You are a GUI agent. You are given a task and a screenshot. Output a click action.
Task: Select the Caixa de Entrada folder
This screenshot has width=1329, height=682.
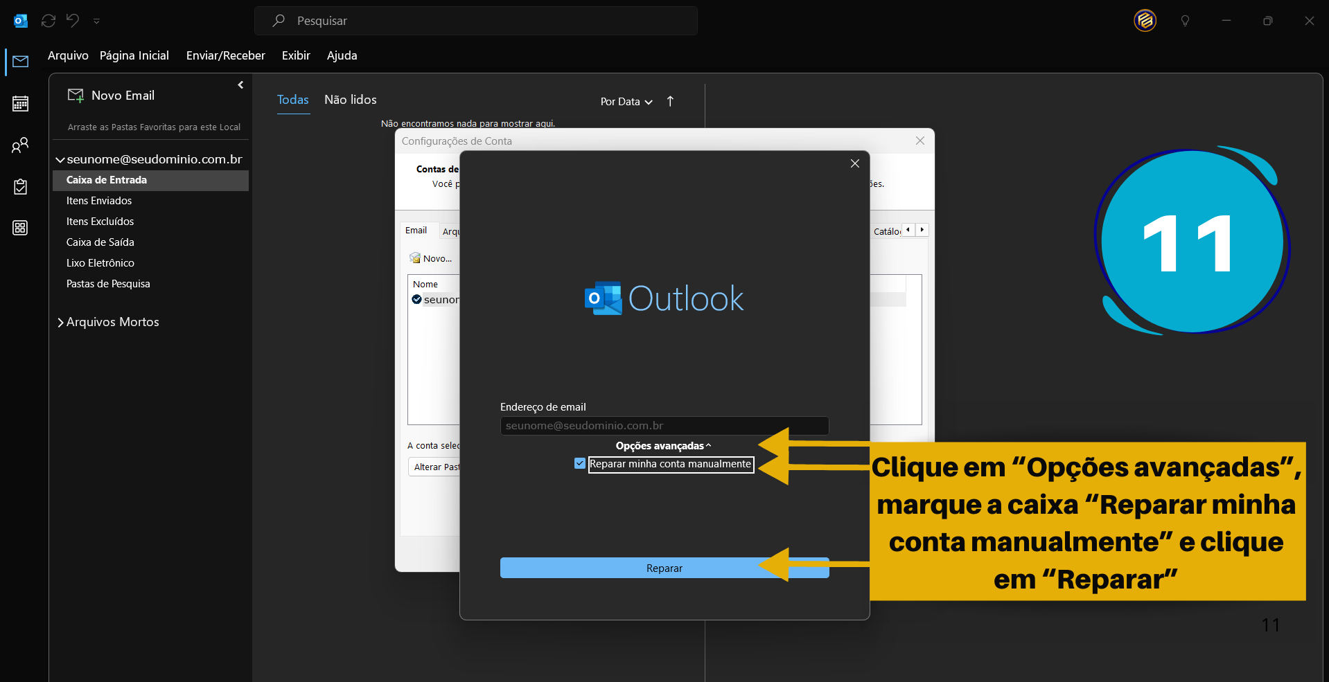point(150,180)
